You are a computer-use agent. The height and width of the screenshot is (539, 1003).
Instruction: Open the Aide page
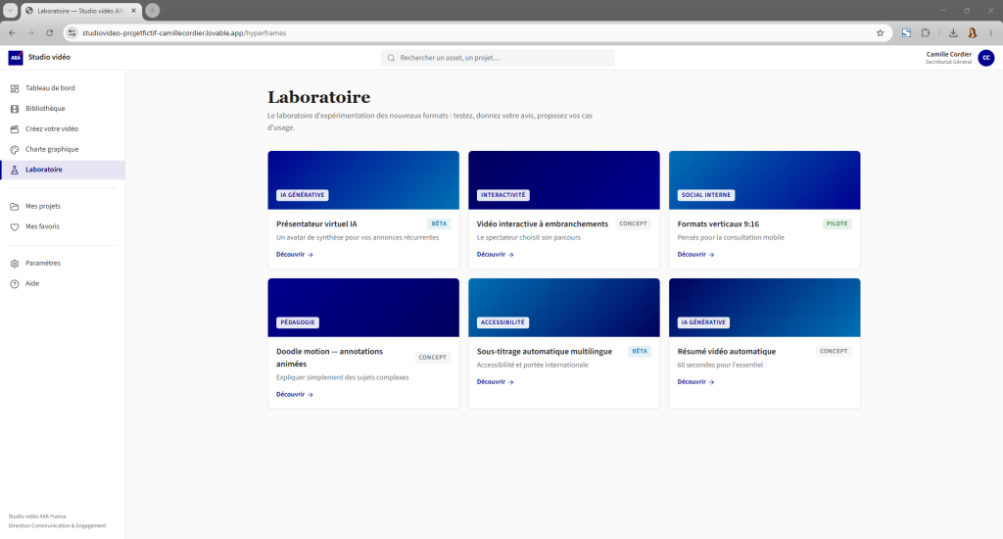click(x=62, y=283)
